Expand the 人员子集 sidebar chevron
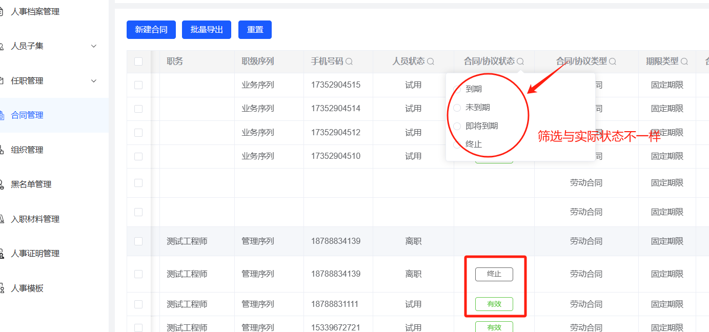 pos(94,46)
